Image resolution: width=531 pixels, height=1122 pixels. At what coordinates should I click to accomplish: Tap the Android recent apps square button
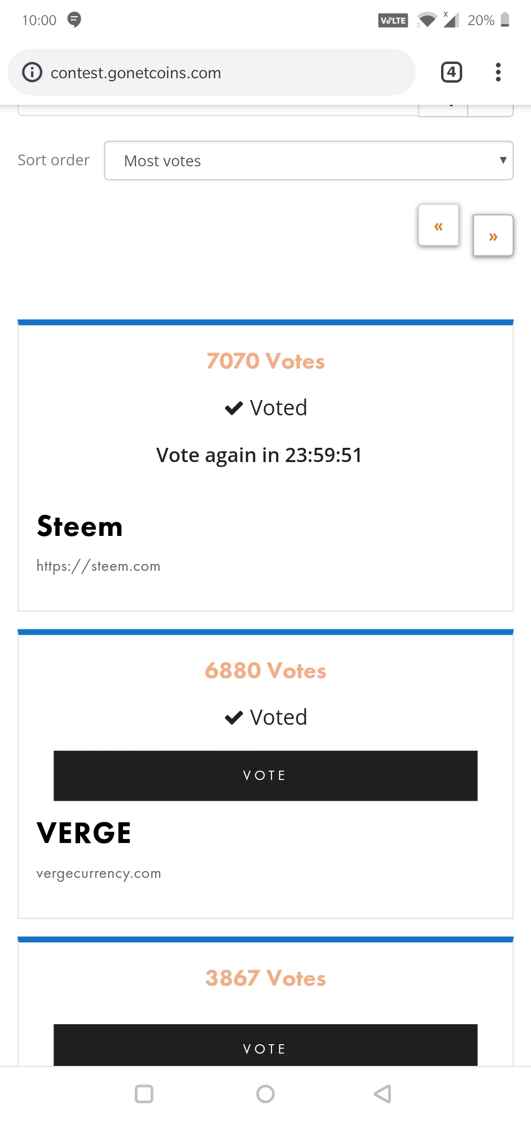click(x=144, y=1094)
